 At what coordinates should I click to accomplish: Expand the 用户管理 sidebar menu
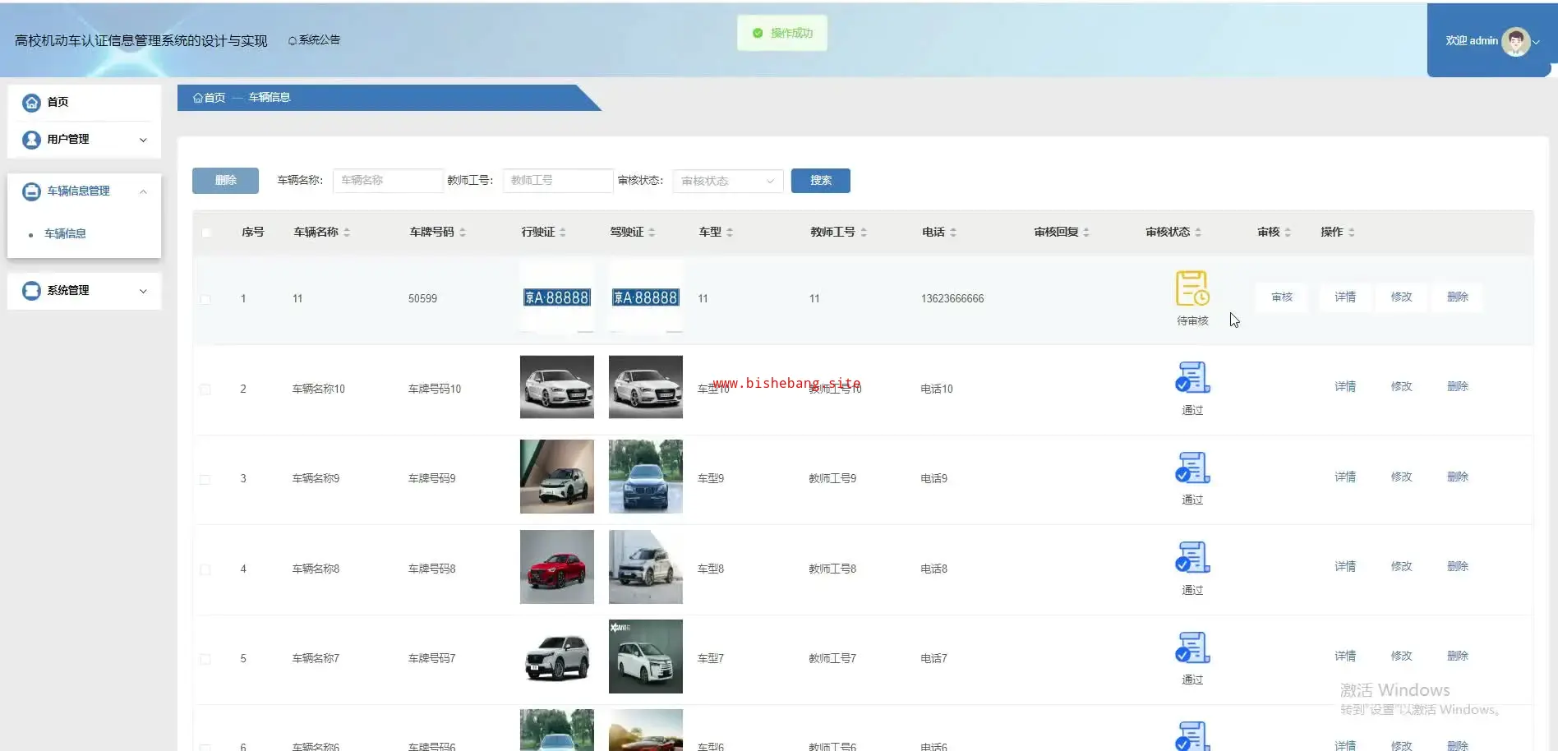84,140
